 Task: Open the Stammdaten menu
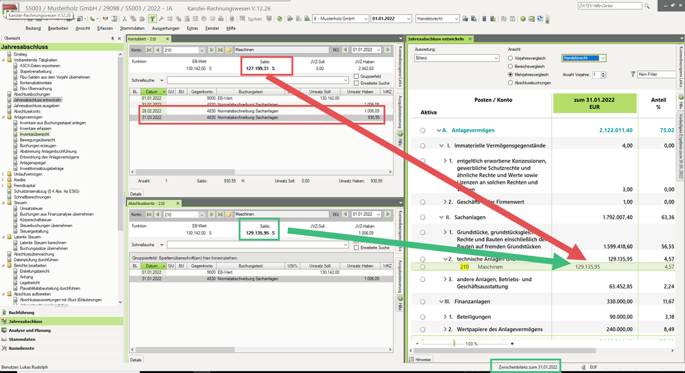coord(132,28)
